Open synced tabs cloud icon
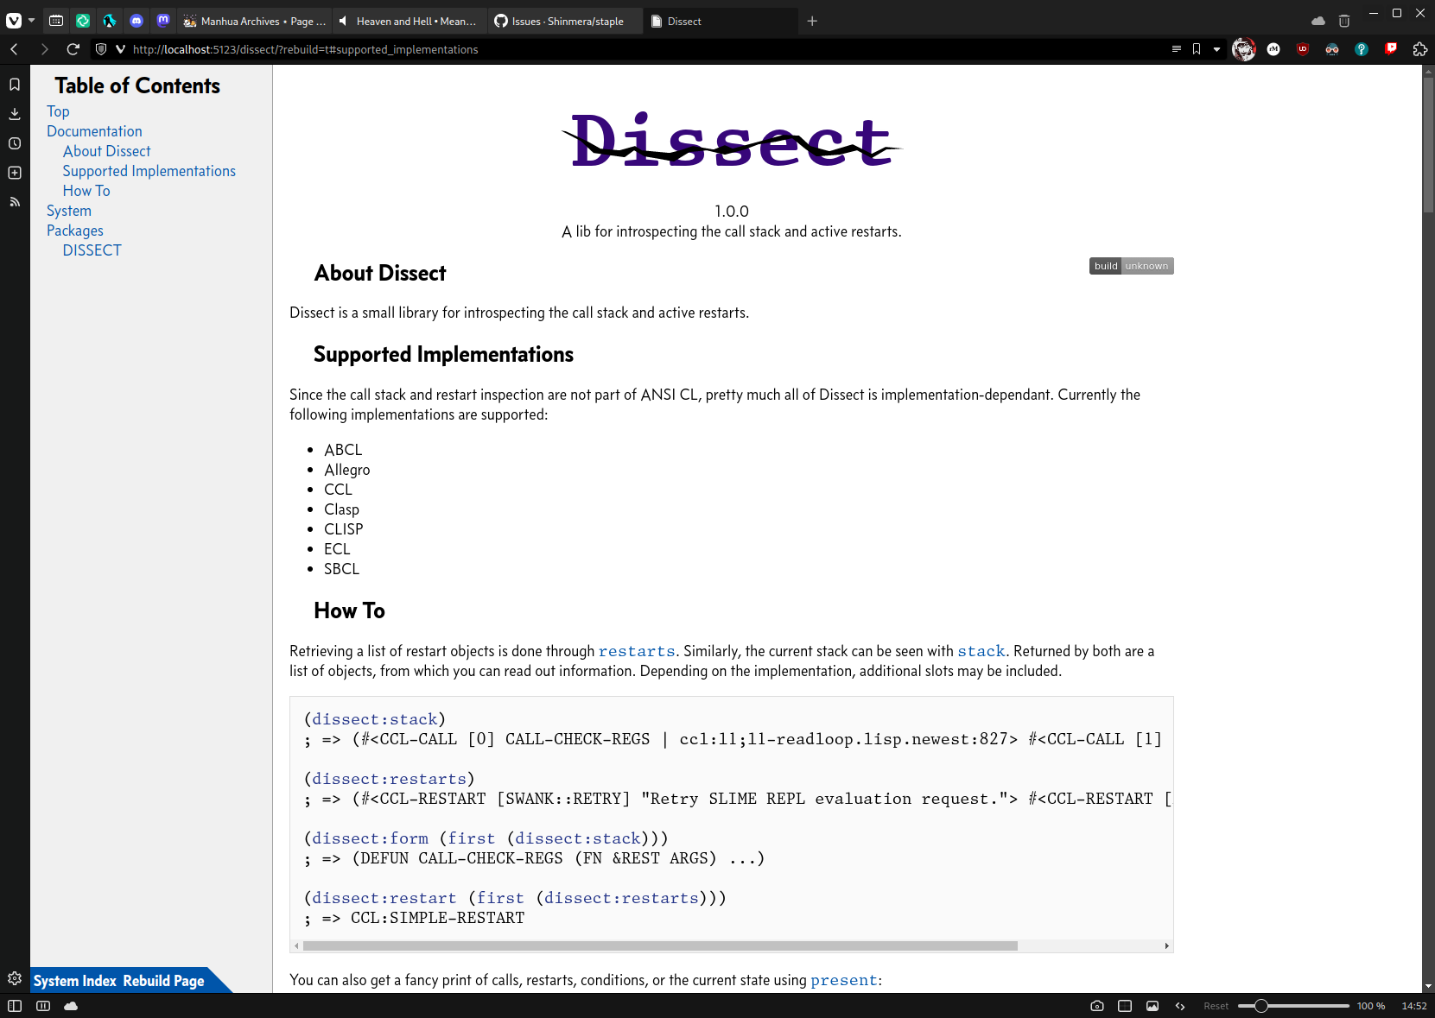Image resolution: width=1435 pixels, height=1018 pixels. coord(1318,21)
